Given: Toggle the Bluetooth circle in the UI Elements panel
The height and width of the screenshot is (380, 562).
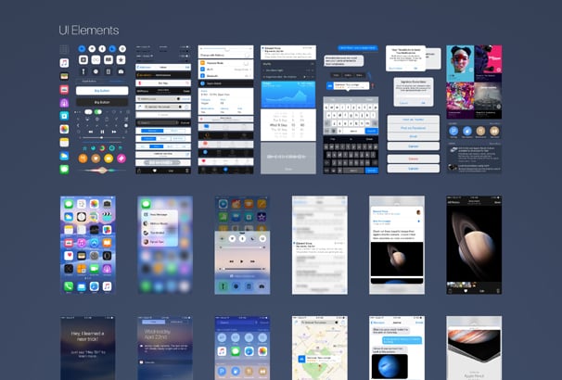Looking at the screenshot, I should 102,49.
